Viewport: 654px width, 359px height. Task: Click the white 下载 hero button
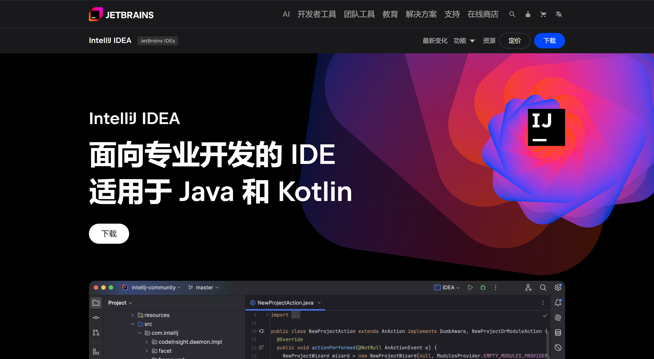coord(109,233)
